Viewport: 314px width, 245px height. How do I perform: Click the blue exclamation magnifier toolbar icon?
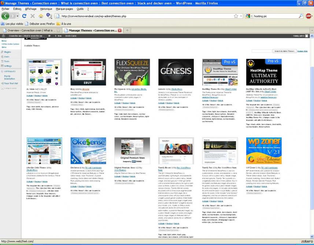point(49,16)
